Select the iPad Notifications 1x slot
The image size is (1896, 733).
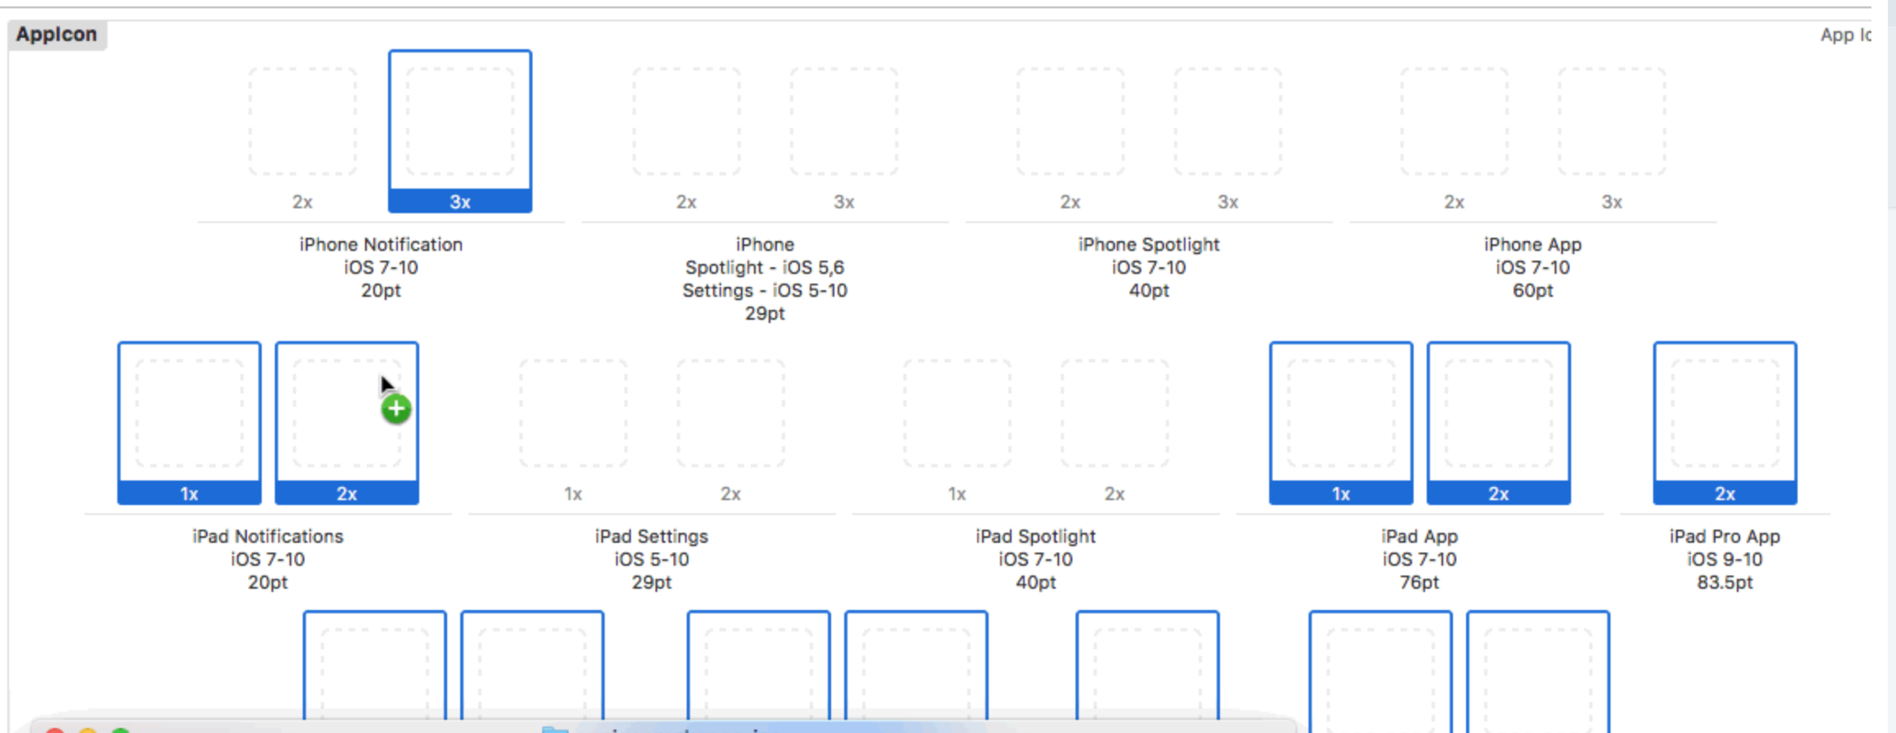click(x=189, y=414)
